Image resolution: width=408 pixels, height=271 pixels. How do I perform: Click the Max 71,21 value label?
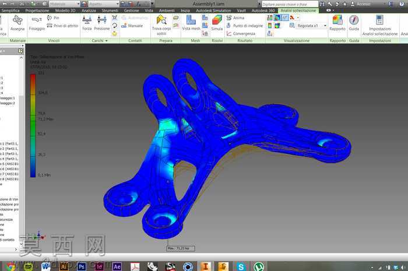pyautogui.click(x=181, y=248)
